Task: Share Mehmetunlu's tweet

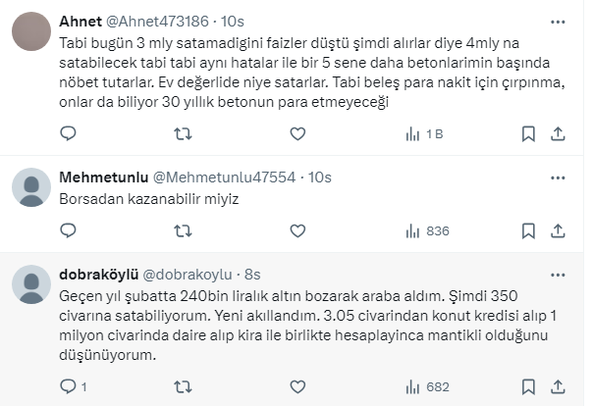Action: point(558,231)
